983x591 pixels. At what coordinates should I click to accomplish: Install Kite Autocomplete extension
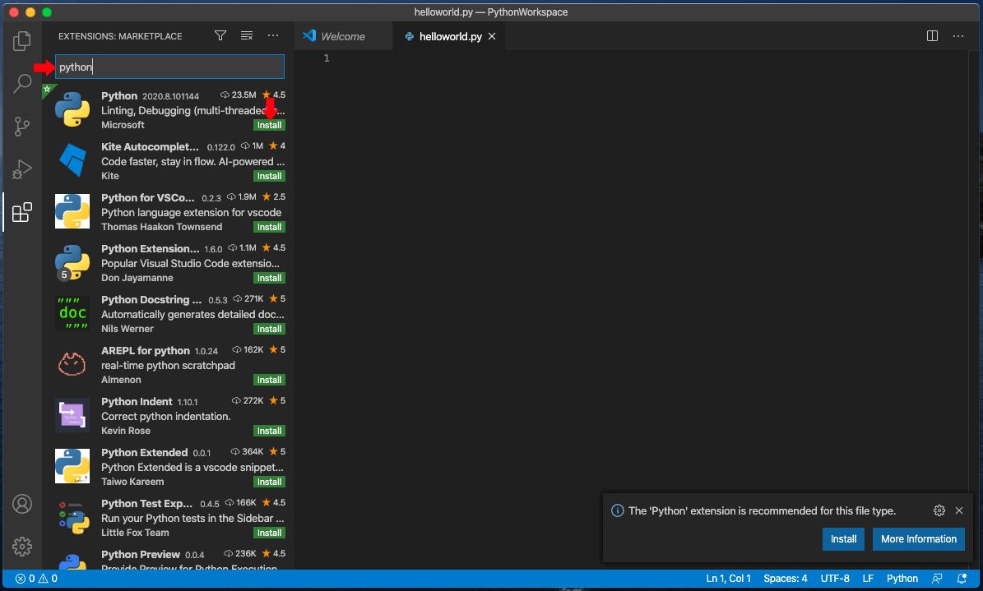[x=270, y=176]
